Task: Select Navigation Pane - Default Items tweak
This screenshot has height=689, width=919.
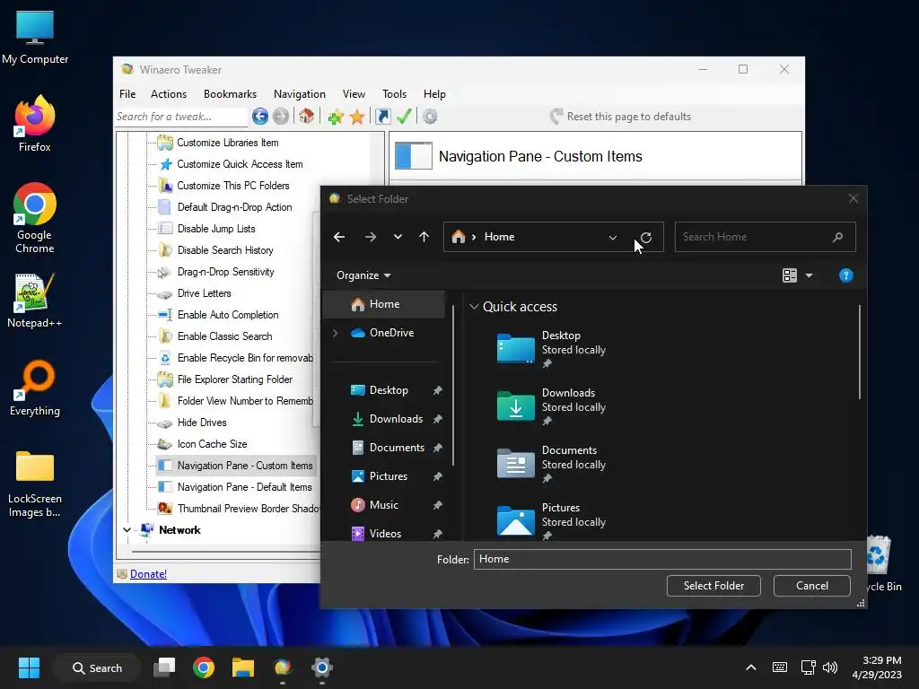Action: [244, 487]
